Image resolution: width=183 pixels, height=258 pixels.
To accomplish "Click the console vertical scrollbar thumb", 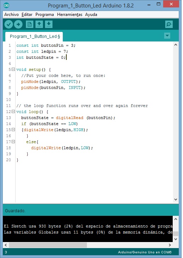I will pos(176,234).
